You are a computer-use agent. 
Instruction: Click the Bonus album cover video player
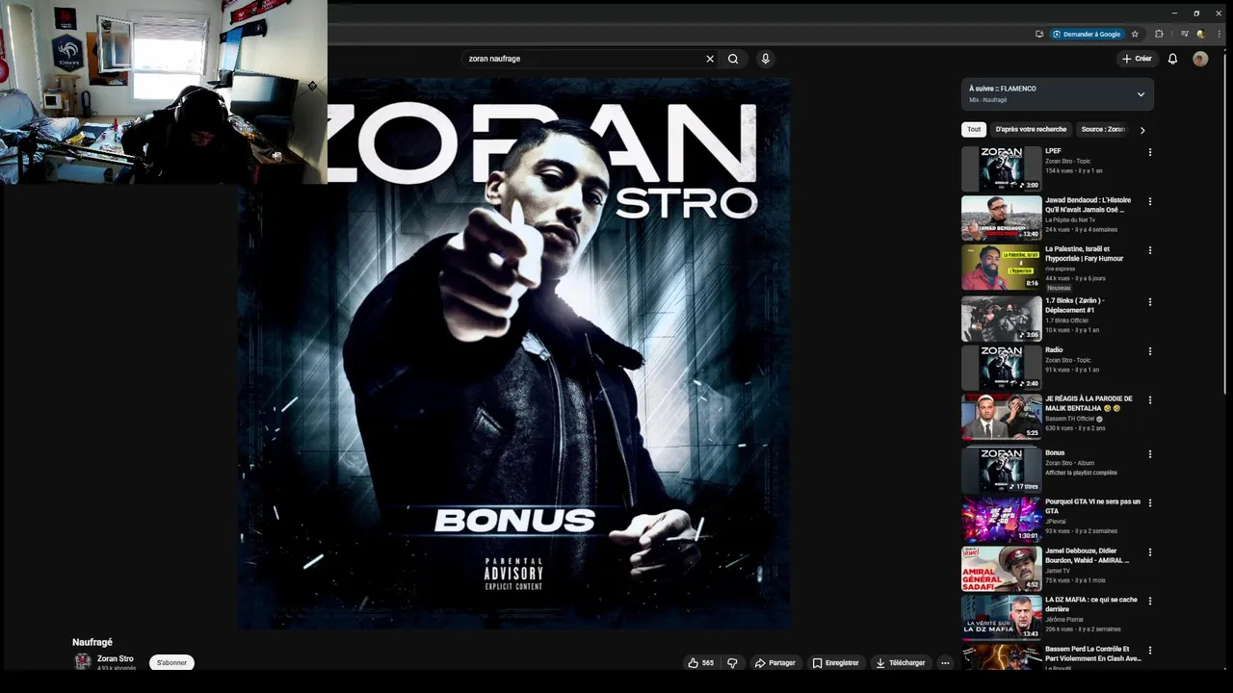point(514,353)
